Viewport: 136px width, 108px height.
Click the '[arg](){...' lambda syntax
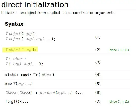coord(17,102)
